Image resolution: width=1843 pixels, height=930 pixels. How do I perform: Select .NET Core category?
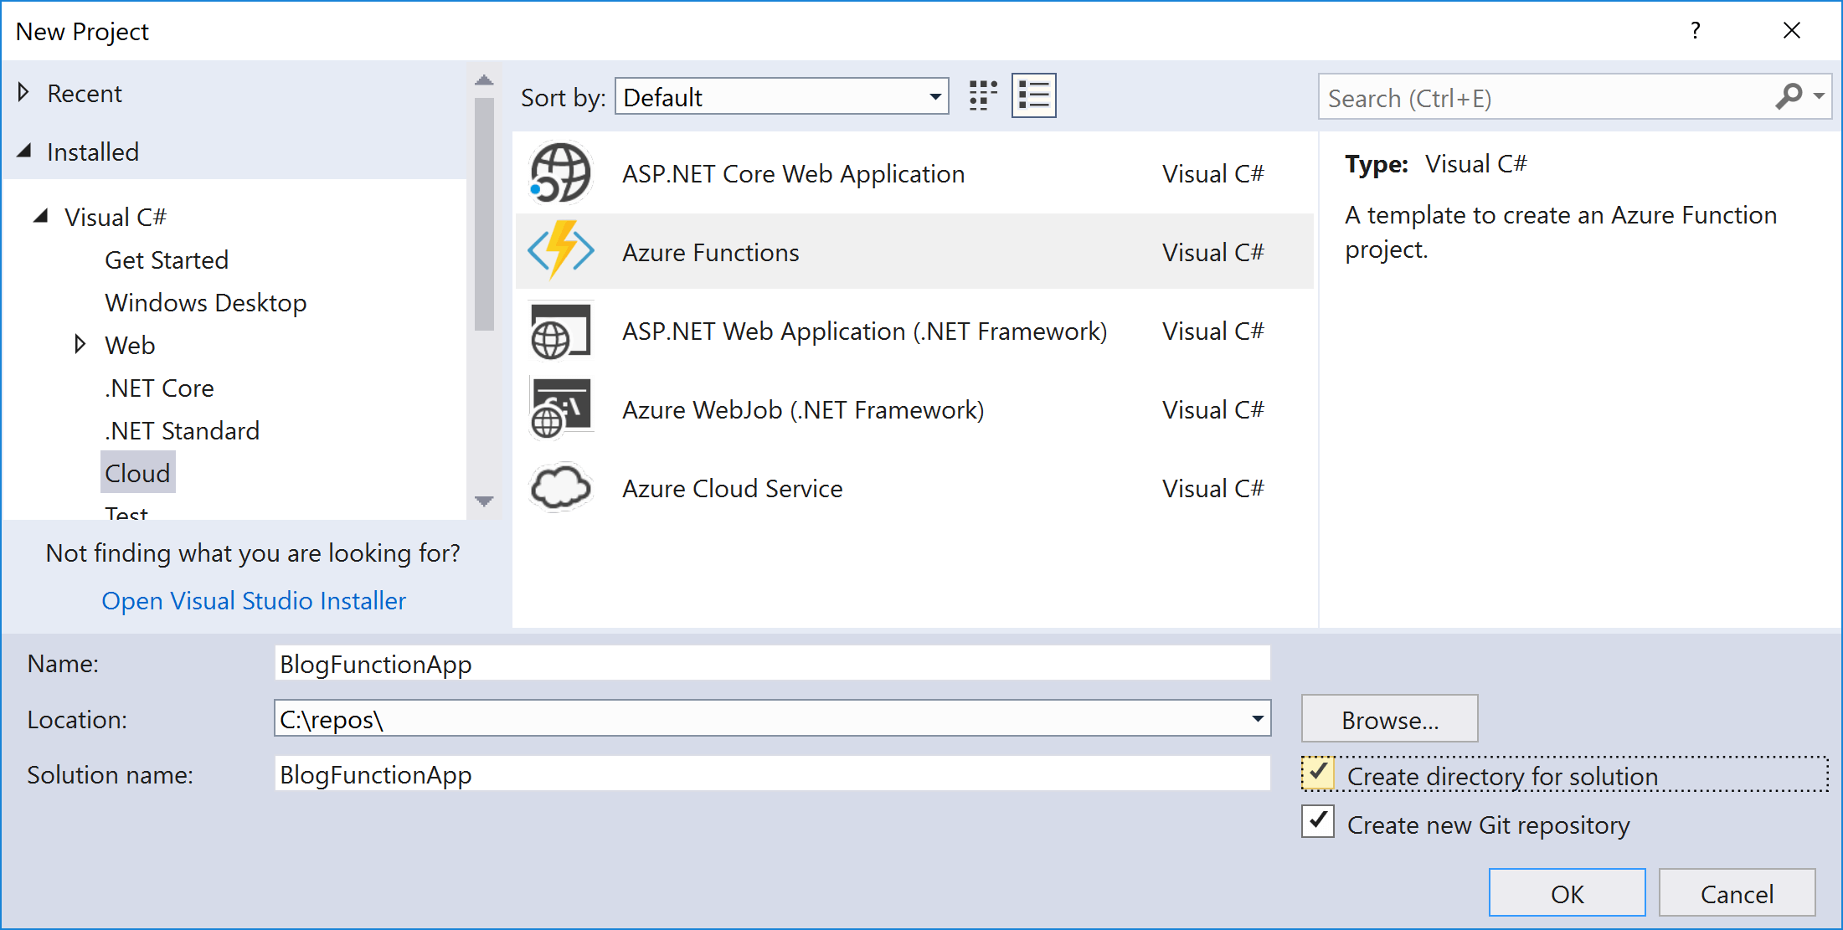pos(159,388)
